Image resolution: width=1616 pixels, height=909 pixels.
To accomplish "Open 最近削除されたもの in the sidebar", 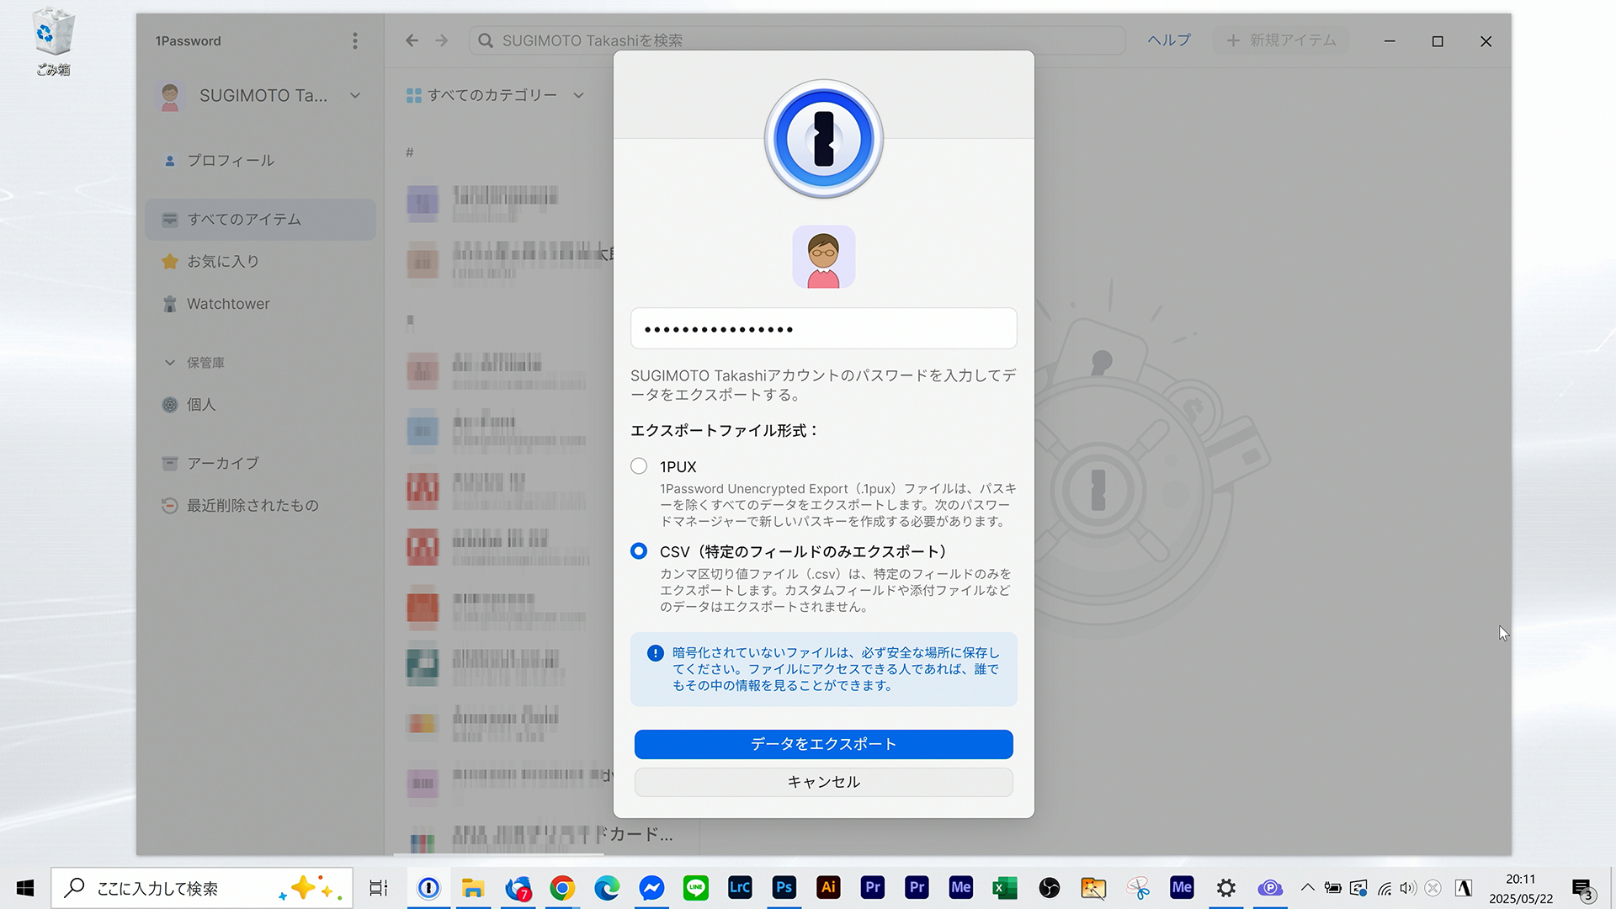I will [259, 506].
